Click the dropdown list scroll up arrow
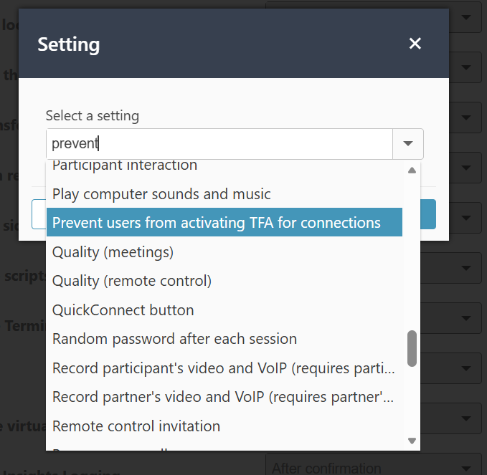The image size is (487, 475). tap(412, 171)
